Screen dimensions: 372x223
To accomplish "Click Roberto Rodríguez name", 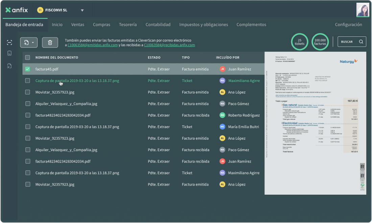I will (244, 115).
